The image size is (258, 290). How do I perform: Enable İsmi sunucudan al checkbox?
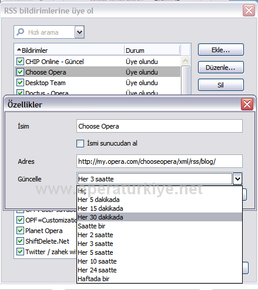[x=80, y=143]
